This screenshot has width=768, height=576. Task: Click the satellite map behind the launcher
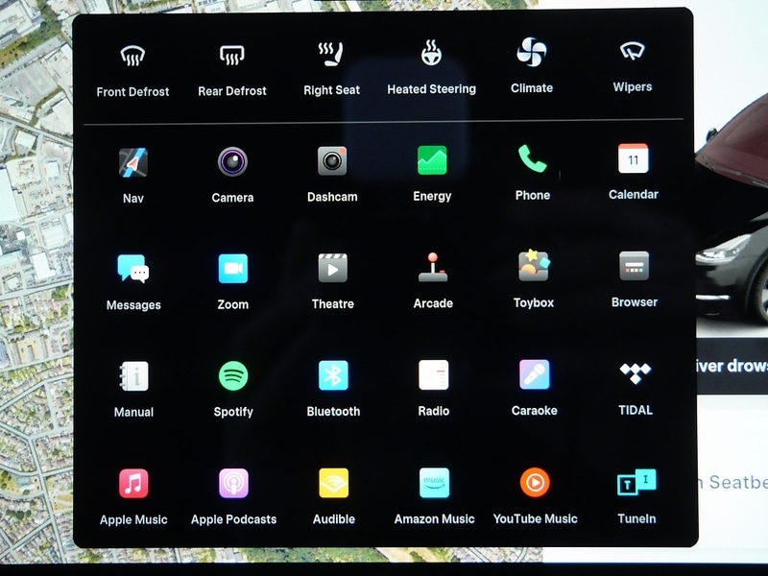click(34, 288)
